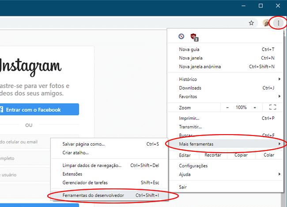Viewport: 287px width, 207px height.
Task: Choose Imprimir... from the menu
Action: pos(226,118)
